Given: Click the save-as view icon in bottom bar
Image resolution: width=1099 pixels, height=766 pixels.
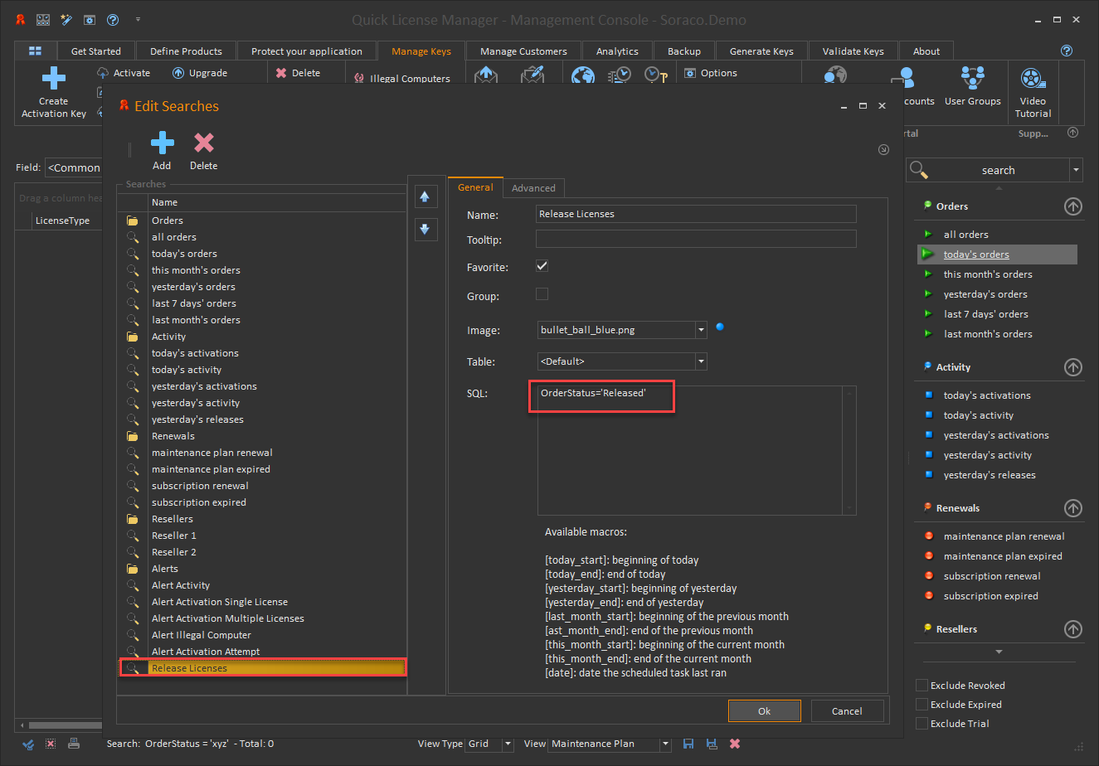Looking at the screenshot, I should click(711, 744).
